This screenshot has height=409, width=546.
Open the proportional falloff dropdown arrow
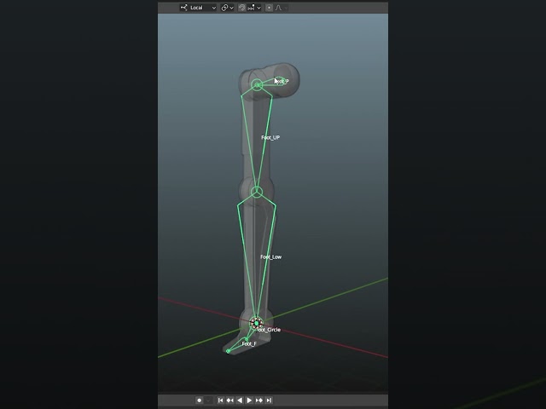click(x=286, y=8)
